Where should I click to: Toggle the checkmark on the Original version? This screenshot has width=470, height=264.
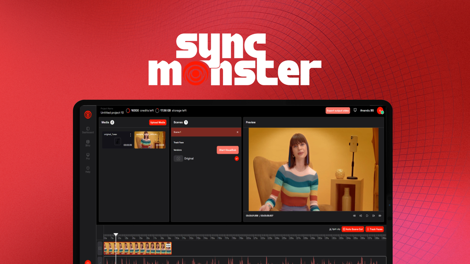[x=236, y=159]
